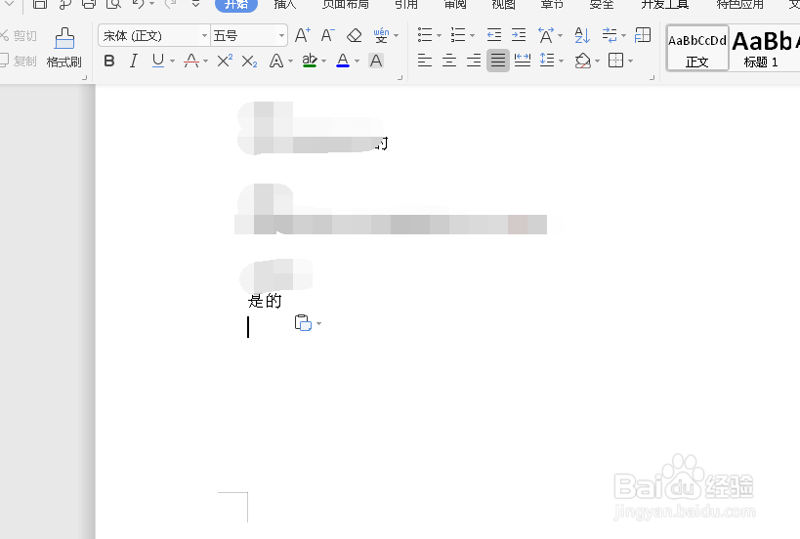Open the 开发工具 tab
This screenshot has width=800, height=539.
coord(665,5)
